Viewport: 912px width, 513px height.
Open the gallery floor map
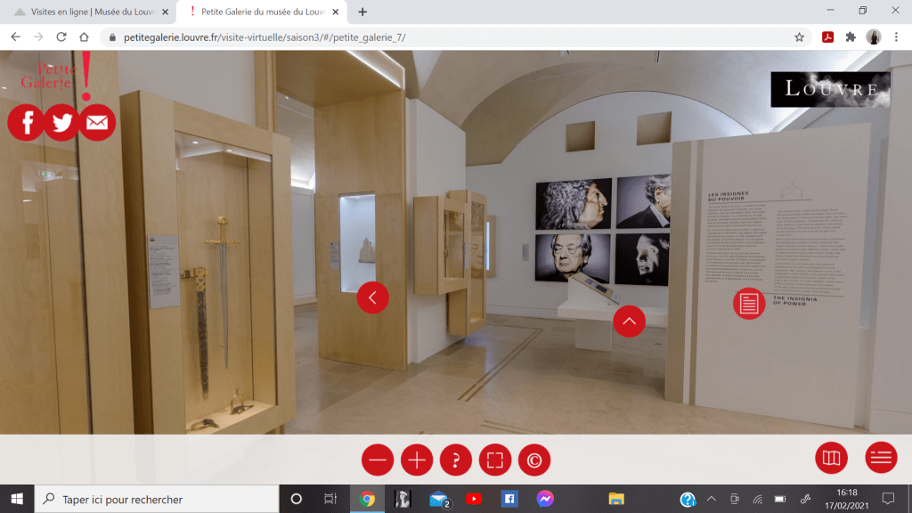coord(831,458)
